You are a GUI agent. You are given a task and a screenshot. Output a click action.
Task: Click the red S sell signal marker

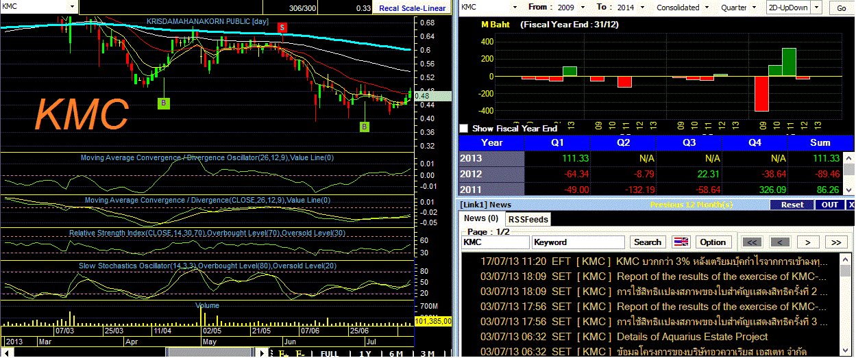click(x=282, y=27)
